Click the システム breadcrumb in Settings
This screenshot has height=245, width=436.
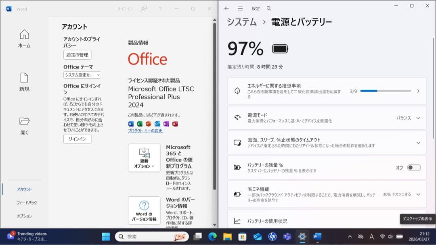pyautogui.click(x=242, y=22)
